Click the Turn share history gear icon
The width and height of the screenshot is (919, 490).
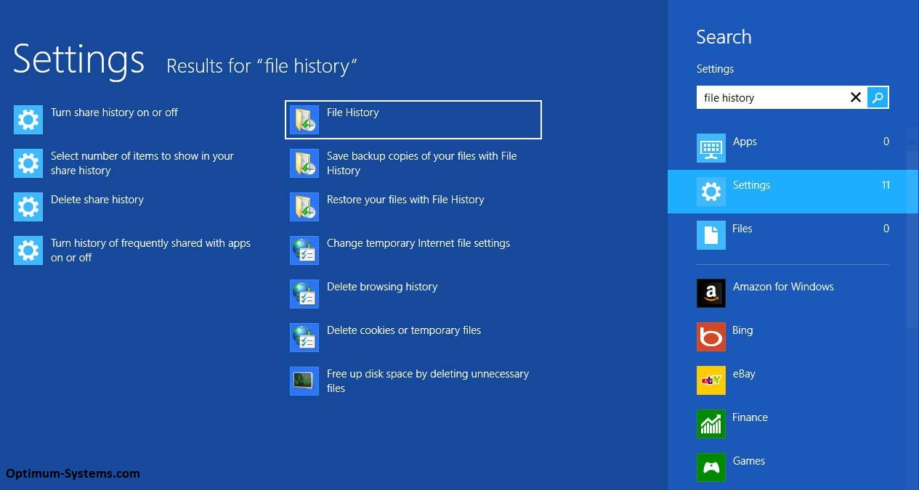coord(28,119)
